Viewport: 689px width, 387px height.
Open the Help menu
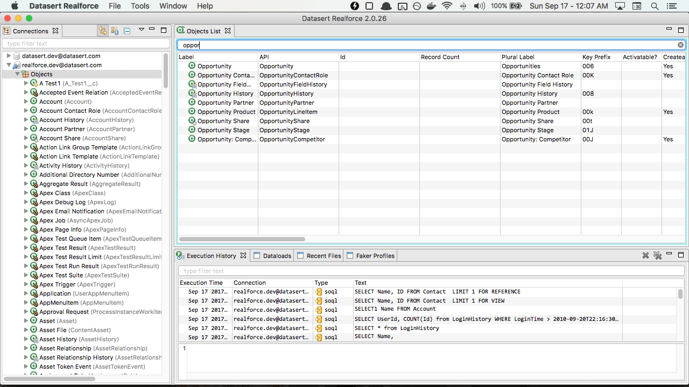click(x=205, y=6)
